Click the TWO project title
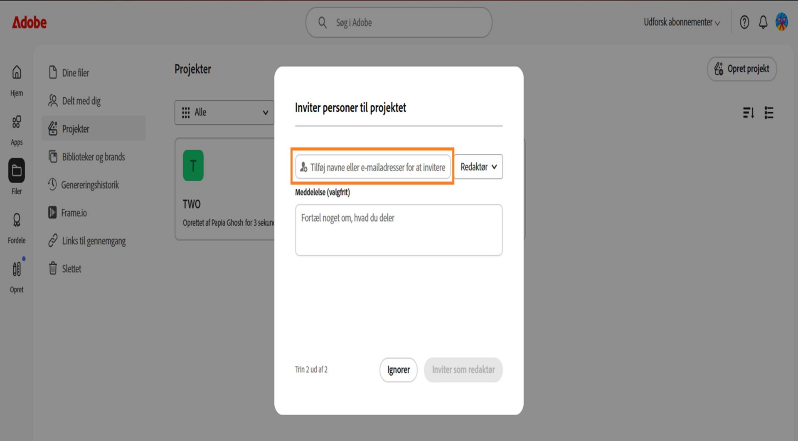This screenshot has width=798, height=441. (x=192, y=204)
